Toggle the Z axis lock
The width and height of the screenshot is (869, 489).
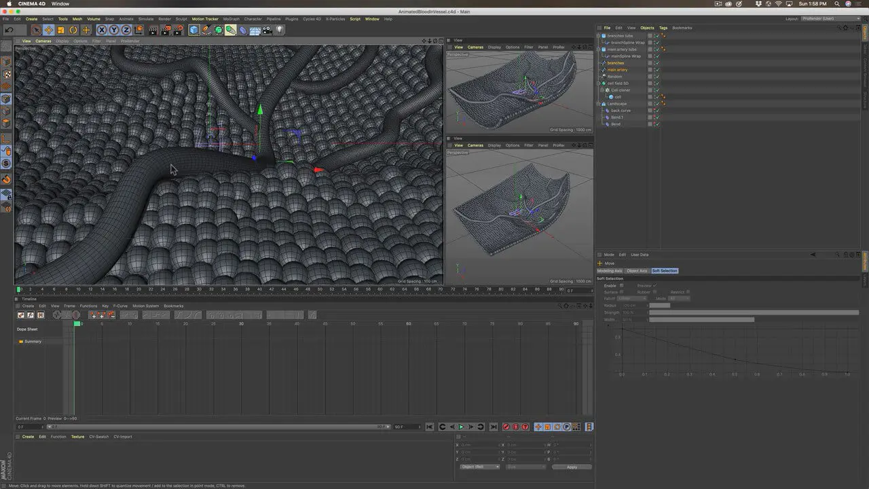click(126, 30)
